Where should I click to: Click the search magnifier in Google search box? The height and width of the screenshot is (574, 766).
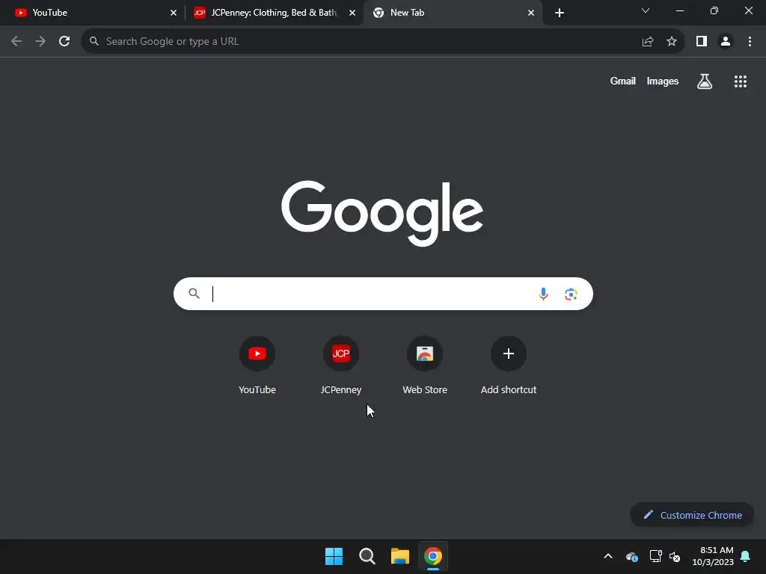pyautogui.click(x=194, y=294)
